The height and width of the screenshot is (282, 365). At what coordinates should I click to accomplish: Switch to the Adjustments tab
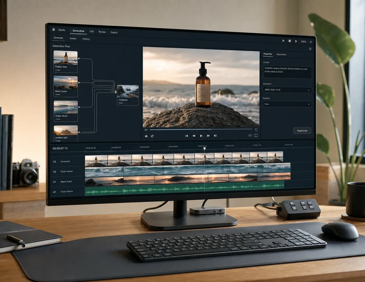(x=281, y=54)
